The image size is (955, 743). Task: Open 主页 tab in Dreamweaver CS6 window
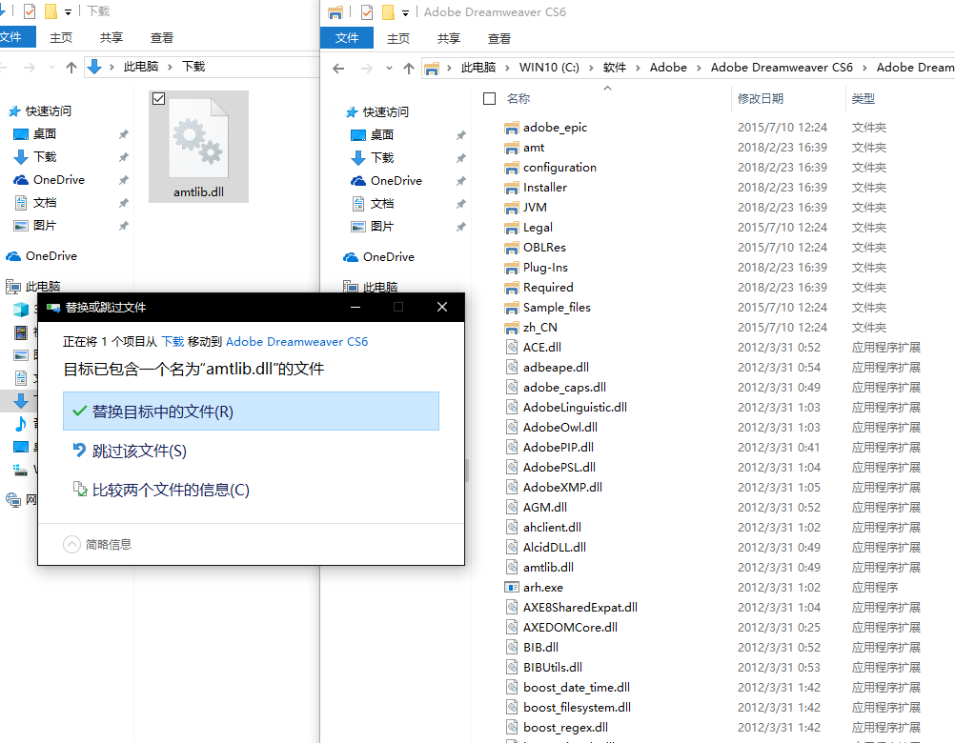pos(398,38)
